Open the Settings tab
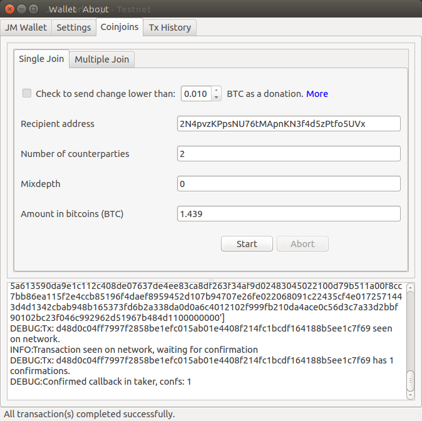 (73, 28)
